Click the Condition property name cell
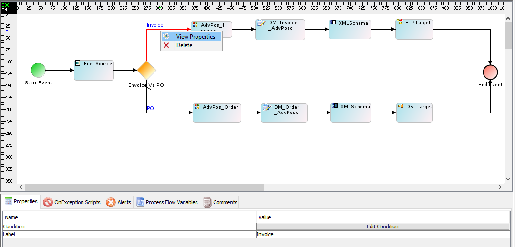The width and height of the screenshot is (515, 247). tap(129, 226)
